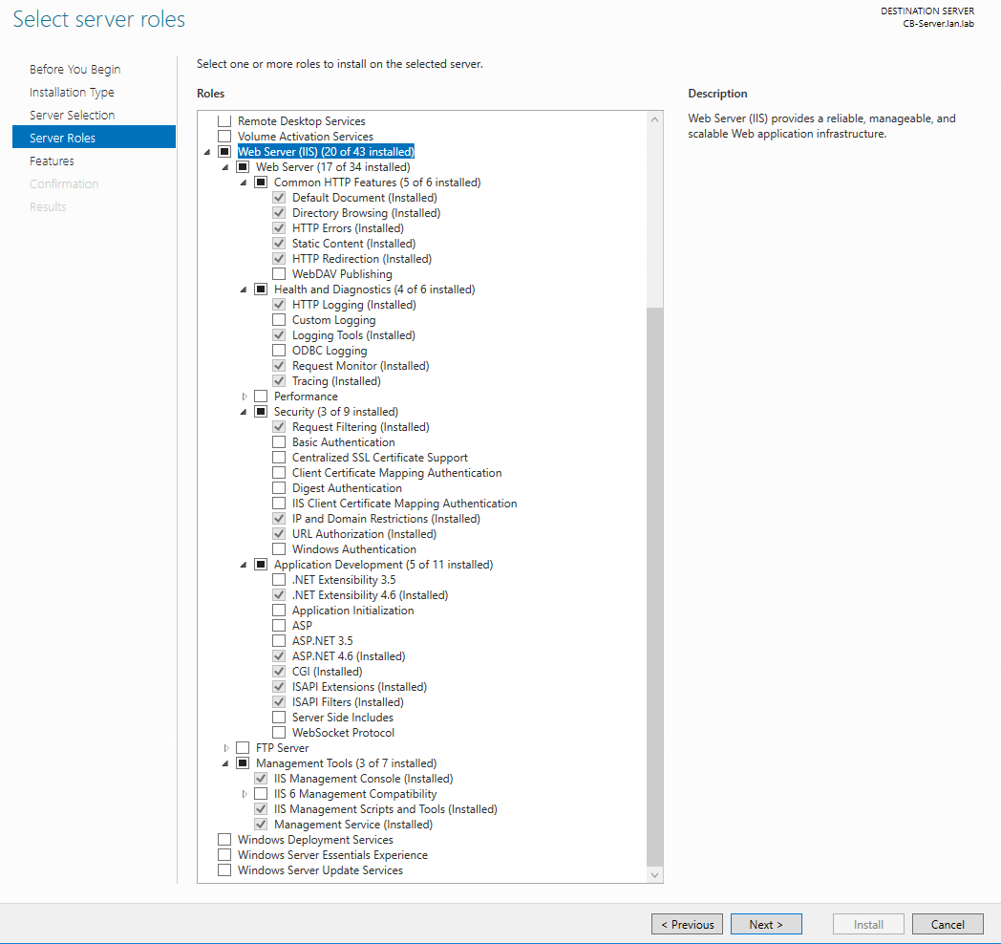This screenshot has width=1001, height=944.
Task: Tick the ASP.NET 3.5 checkbox
Action: tap(279, 640)
